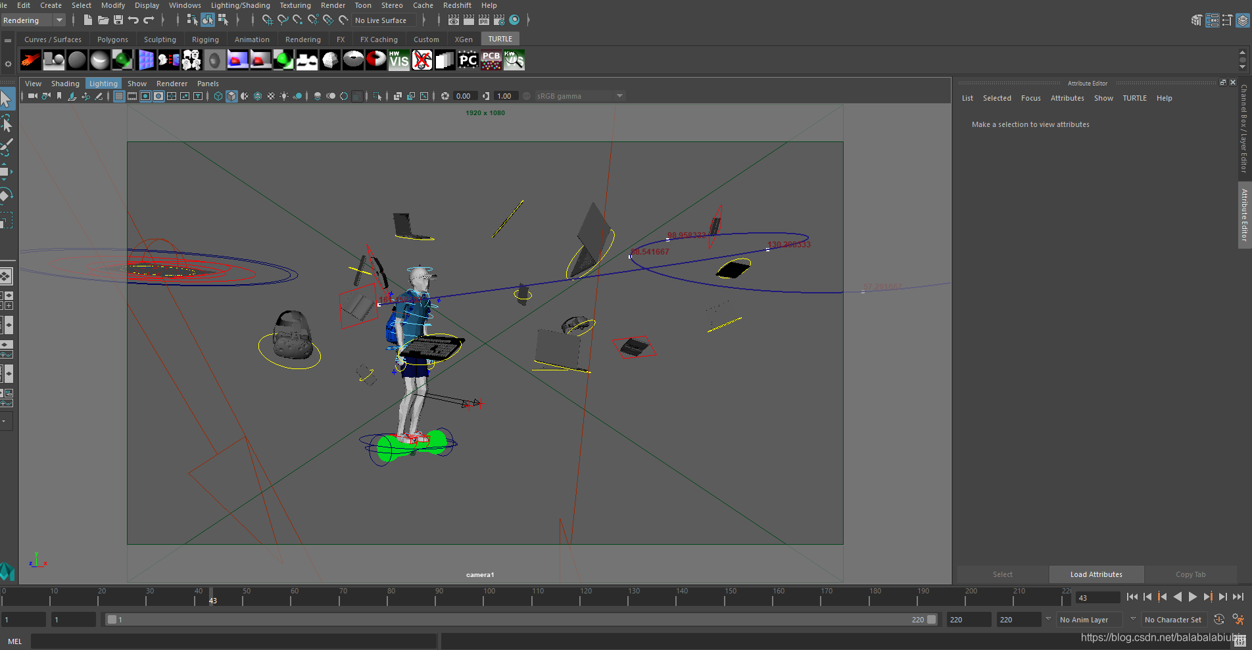Open the Attribute Editor TURTLE menu
The height and width of the screenshot is (650, 1252).
coord(1134,98)
